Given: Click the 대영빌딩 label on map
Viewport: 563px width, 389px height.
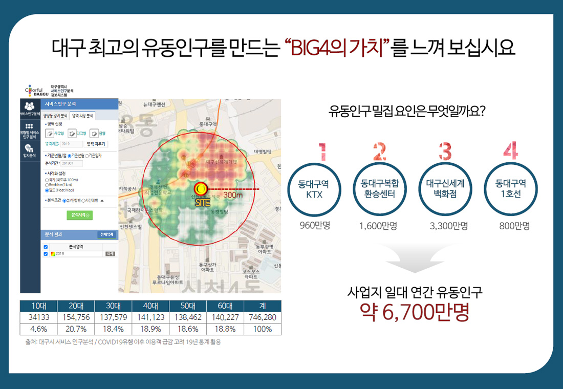Looking at the screenshot, I should click(263, 152).
